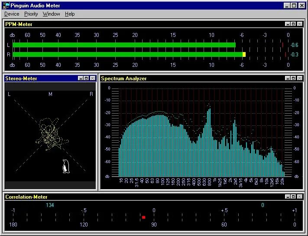
Task: Minimize the Stereo-Meter panel
Action: click(81, 78)
